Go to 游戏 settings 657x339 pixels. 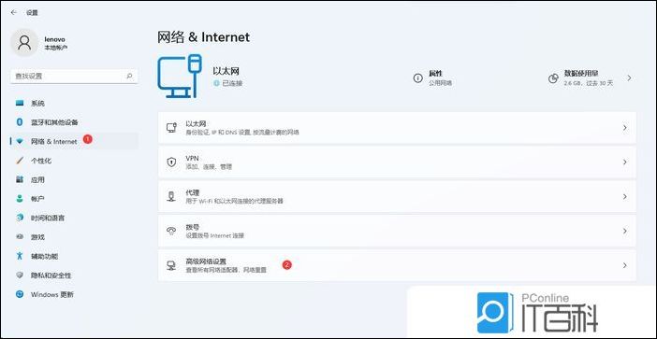coord(74,237)
